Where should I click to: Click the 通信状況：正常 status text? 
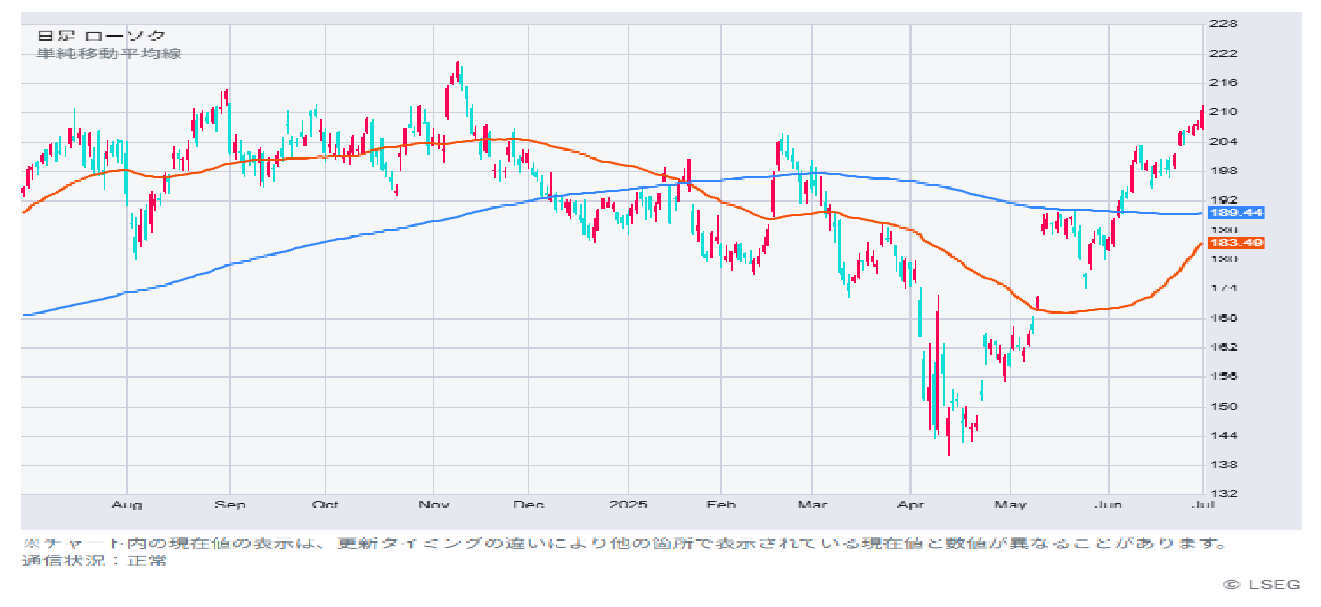pos(95,561)
